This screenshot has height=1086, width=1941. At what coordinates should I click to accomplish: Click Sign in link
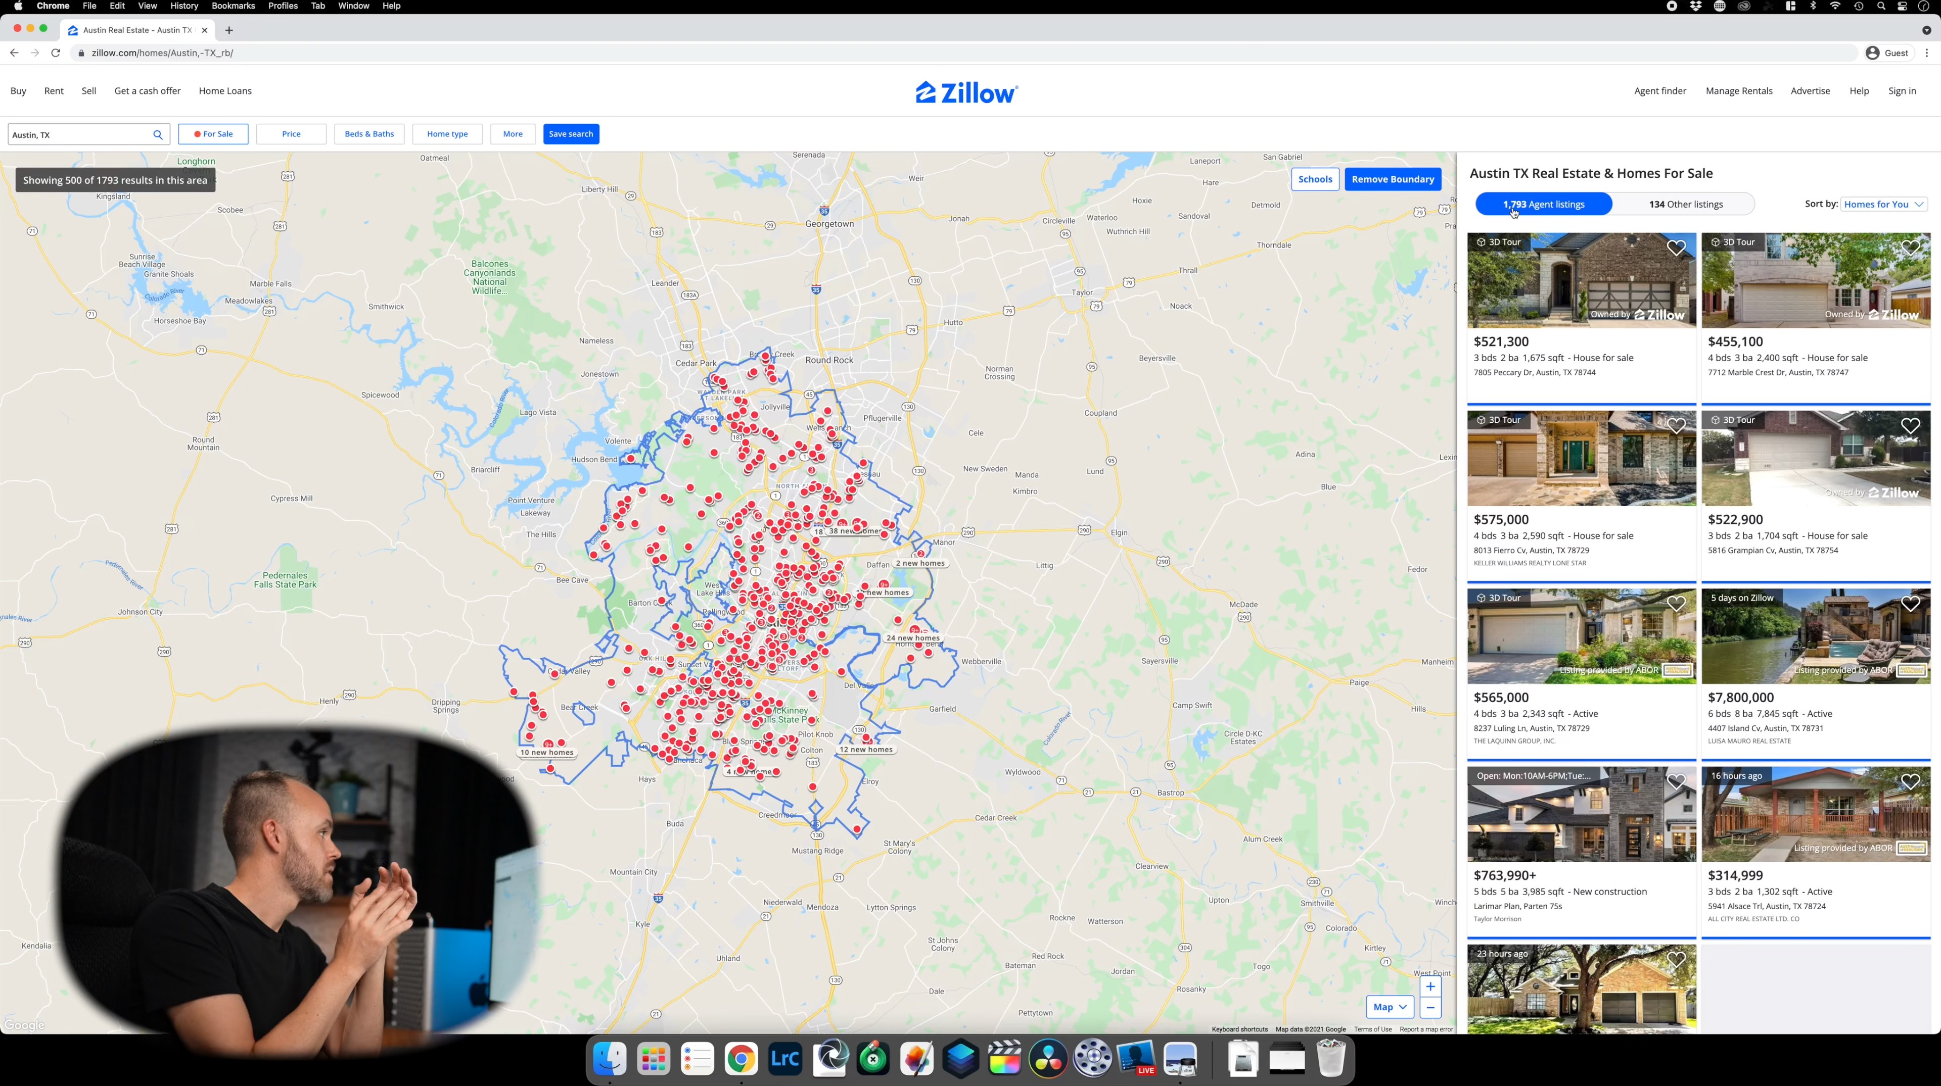coord(1902,91)
